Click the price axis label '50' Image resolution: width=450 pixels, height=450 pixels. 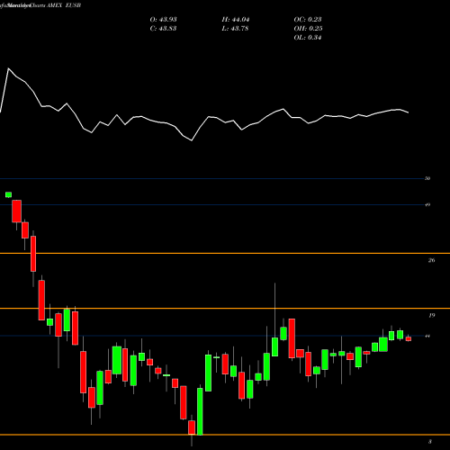[427, 178]
